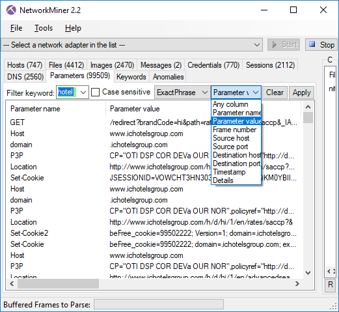The image size is (339, 312).
Task: Open the ExactPhrase match mode dropdown
Action: click(x=182, y=92)
